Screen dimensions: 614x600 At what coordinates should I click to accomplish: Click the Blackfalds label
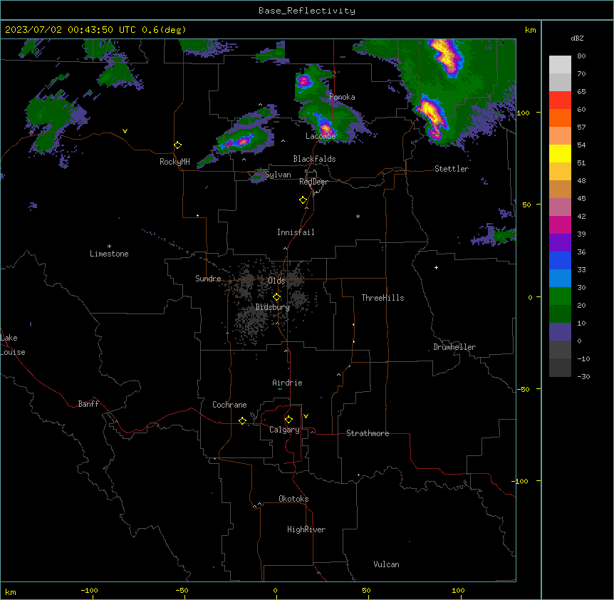click(314, 159)
